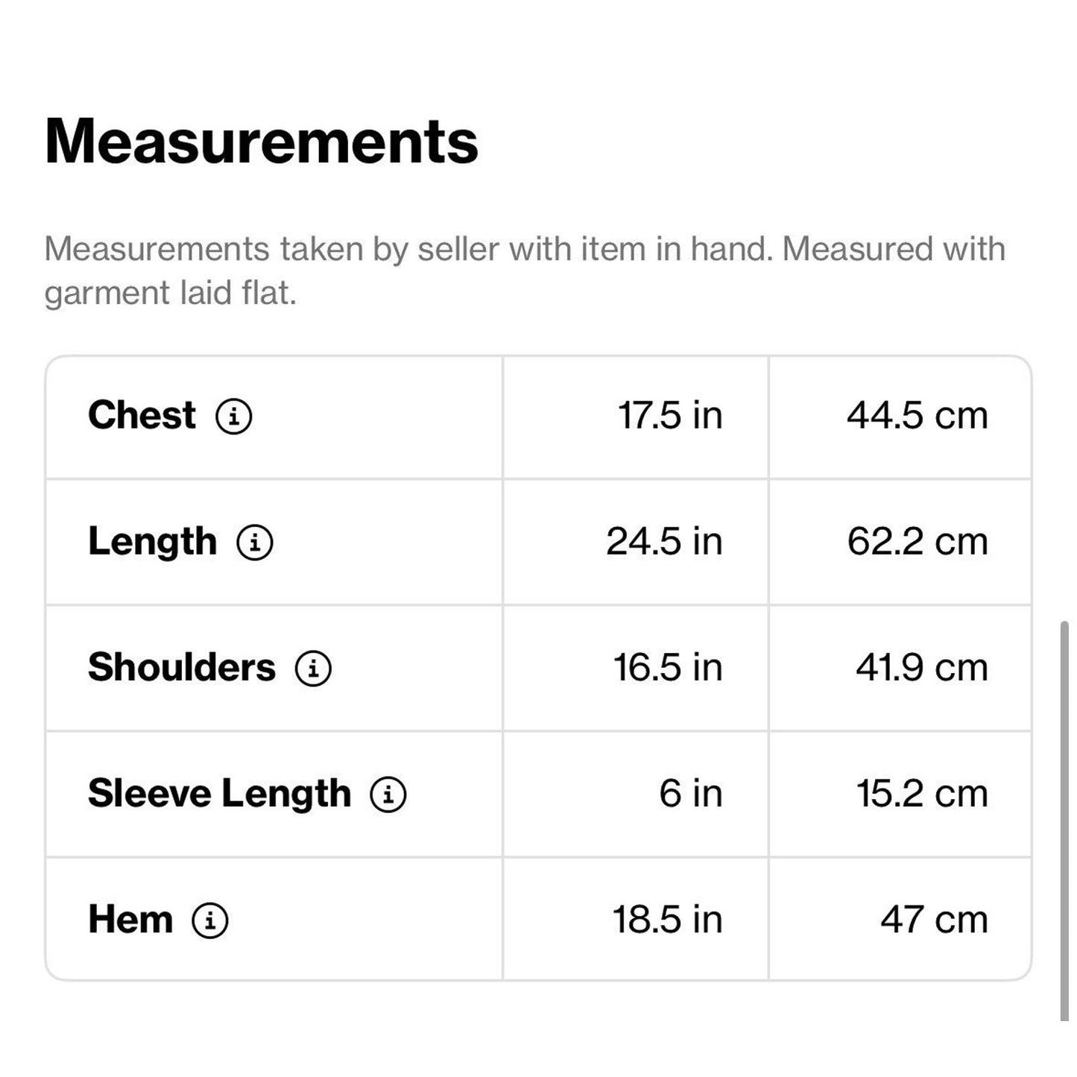This screenshot has width=1077, height=1077.
Task: Click the Hem info icon
Action: tap(210, 920)
